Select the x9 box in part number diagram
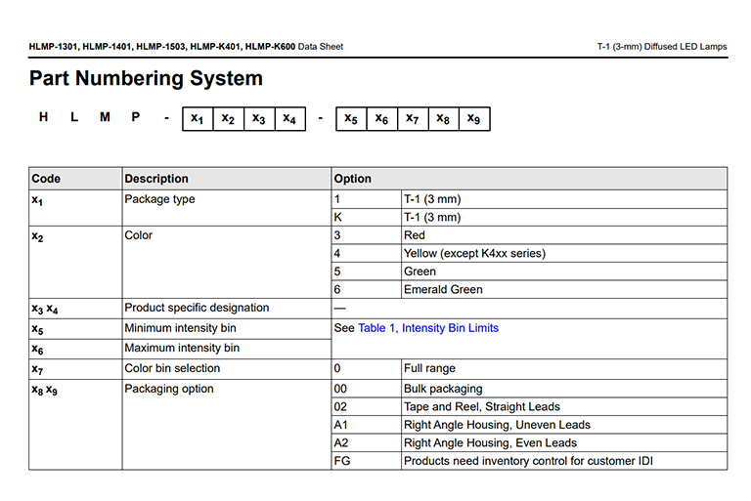Image resolution: width=751 pixels, height=501 pixels. pos(474,119)
